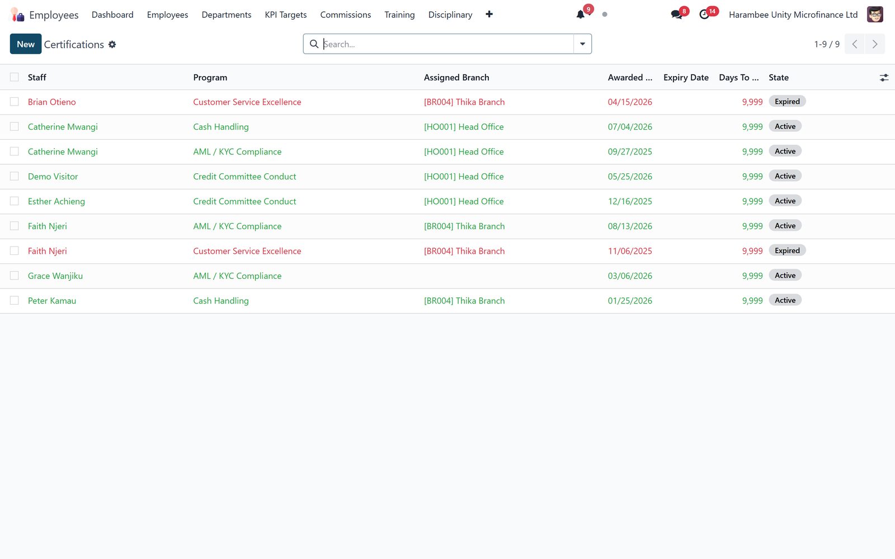Click awarded date 11/06/2025
895x559 pixels.
point(630,251)
